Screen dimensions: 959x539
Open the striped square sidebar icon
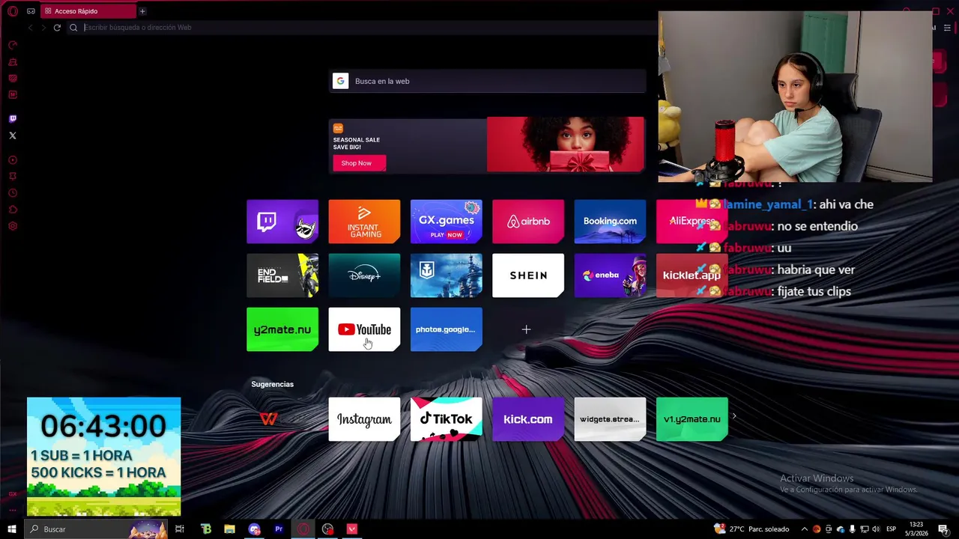click(13, 79)
